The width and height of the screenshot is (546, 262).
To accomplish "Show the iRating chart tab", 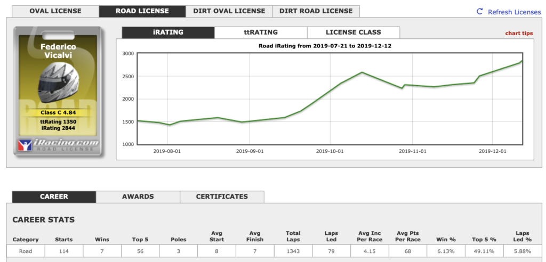I will click(168, 32).
